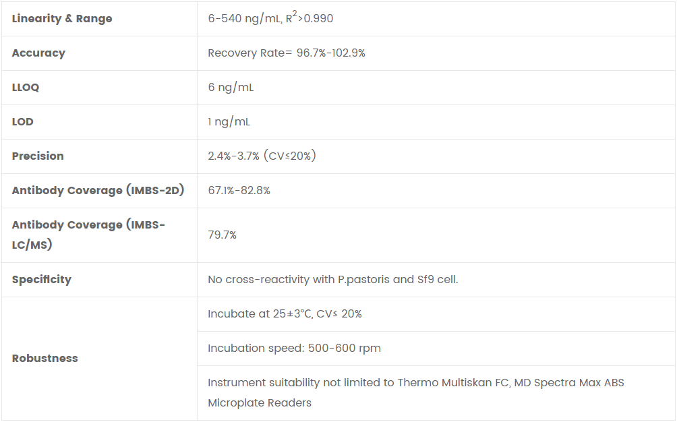Select the "79.7%" coverage value
Image resolution: width=677 pixels, height=422 pixels.
(x=222, y=235)
